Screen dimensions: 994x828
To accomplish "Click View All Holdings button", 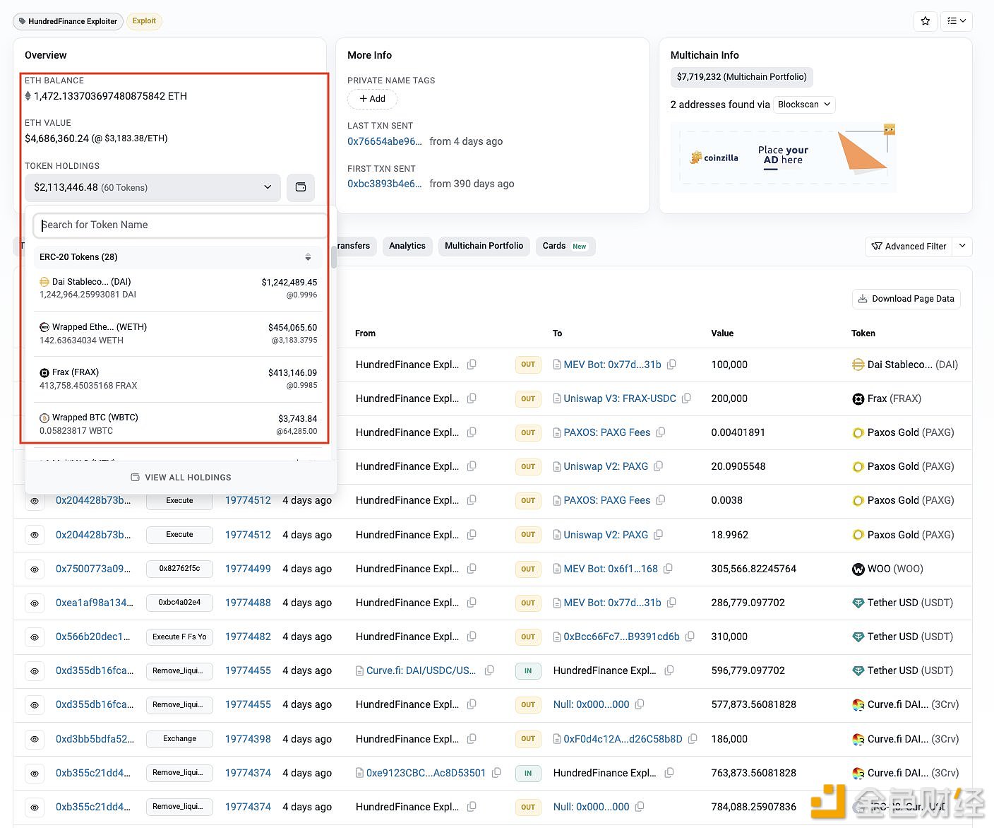I will (181, 478).
